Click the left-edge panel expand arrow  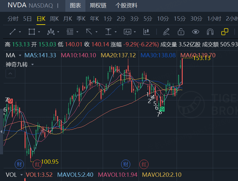pyautogui.click(x=1, y=132)
